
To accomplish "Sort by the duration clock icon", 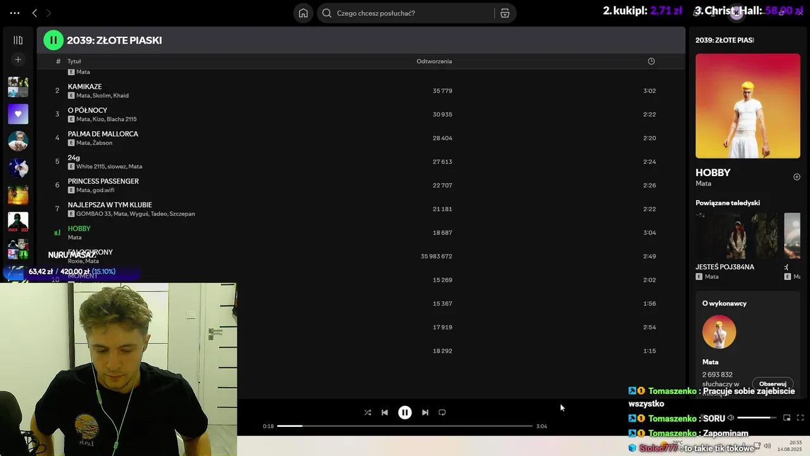I will click(651, 61).
